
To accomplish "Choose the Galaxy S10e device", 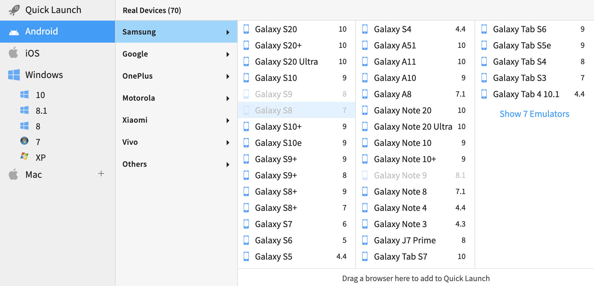I will tap(278, 143).
